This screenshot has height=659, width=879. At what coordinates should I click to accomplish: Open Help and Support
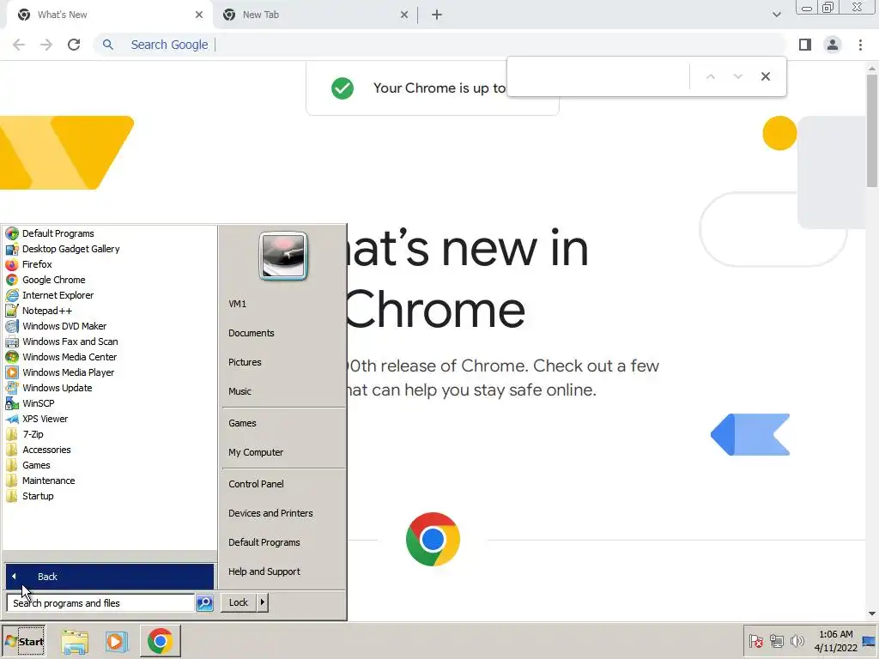coord(264,571)
